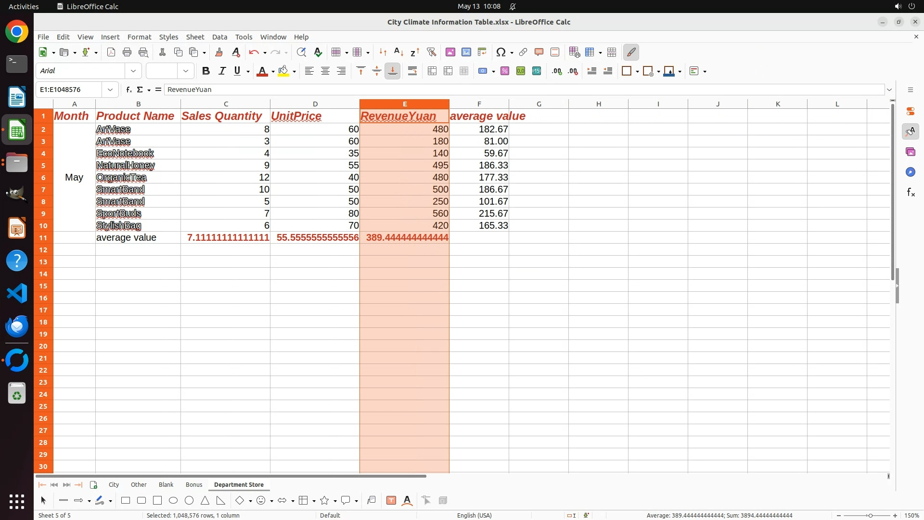Expand the font size dropdown

[x=186, y=71]
